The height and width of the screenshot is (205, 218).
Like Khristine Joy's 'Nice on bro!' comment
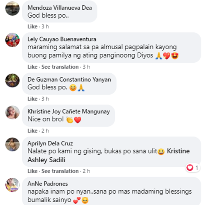click(33, 131)
